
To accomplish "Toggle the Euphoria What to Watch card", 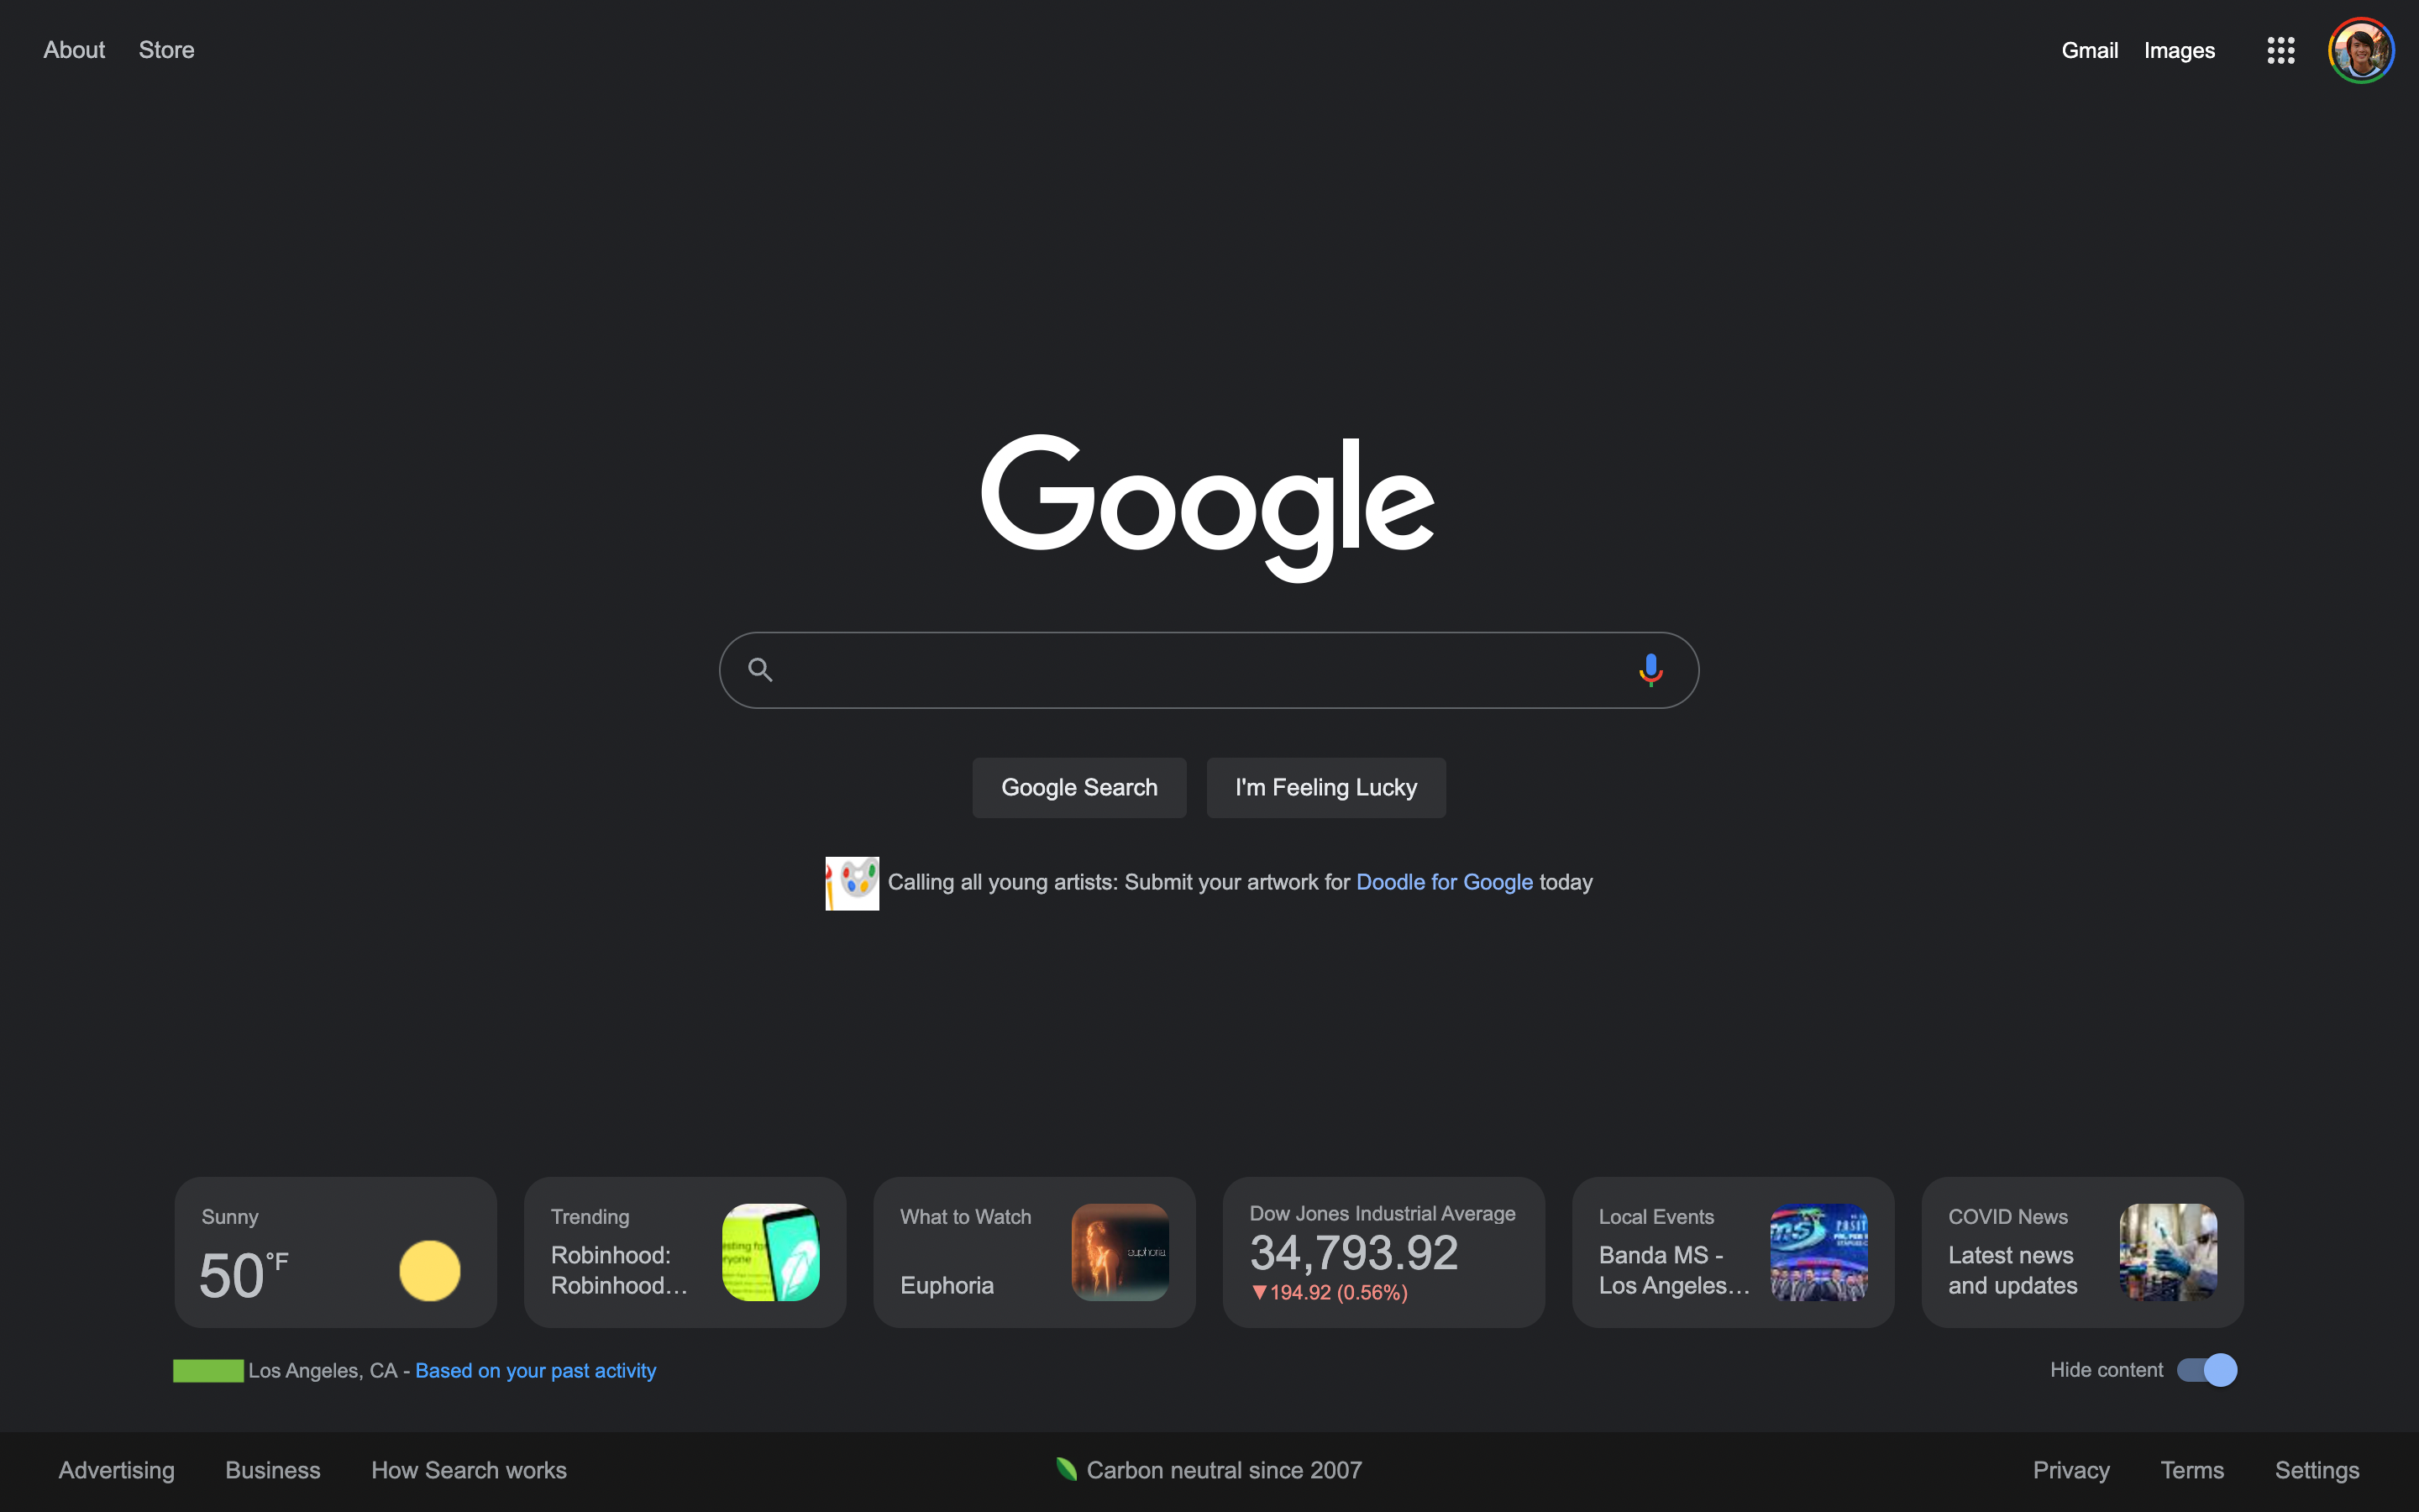I will [x=1035, y=1252].
